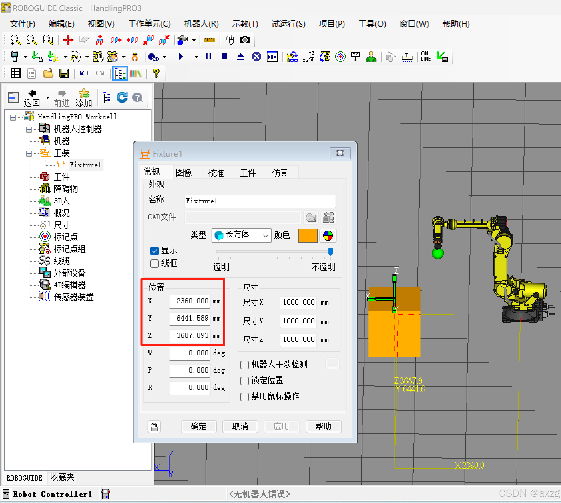Click the play run button
The width and height of the screenshot is (561, 503).
click(x=181, y=57)
